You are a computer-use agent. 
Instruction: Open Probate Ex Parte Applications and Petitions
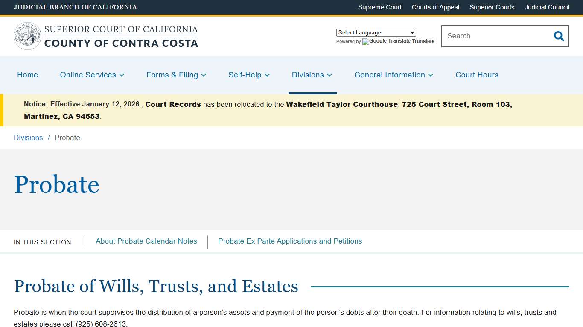pyautogui.click(x=290, y=241)
